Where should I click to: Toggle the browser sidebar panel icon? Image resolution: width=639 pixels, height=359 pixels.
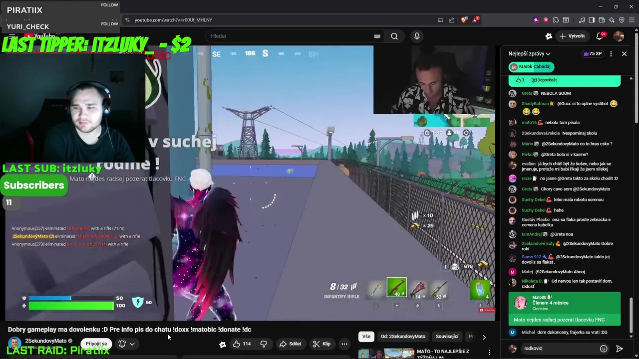tap(592, 20)
